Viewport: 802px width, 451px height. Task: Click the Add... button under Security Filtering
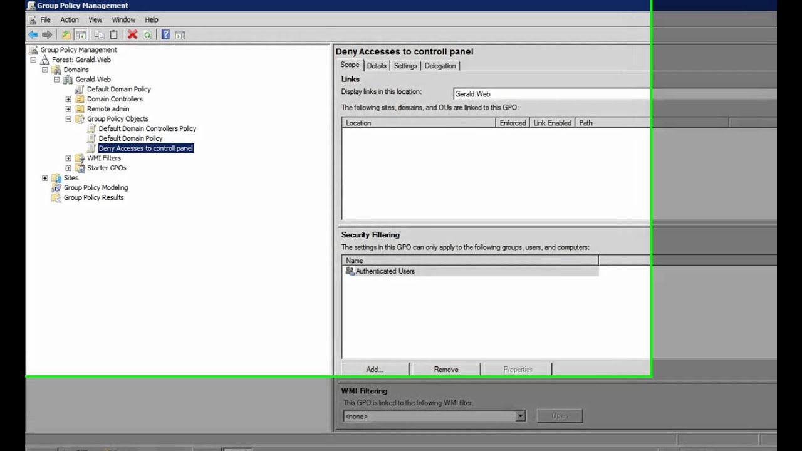pos(375,370)
